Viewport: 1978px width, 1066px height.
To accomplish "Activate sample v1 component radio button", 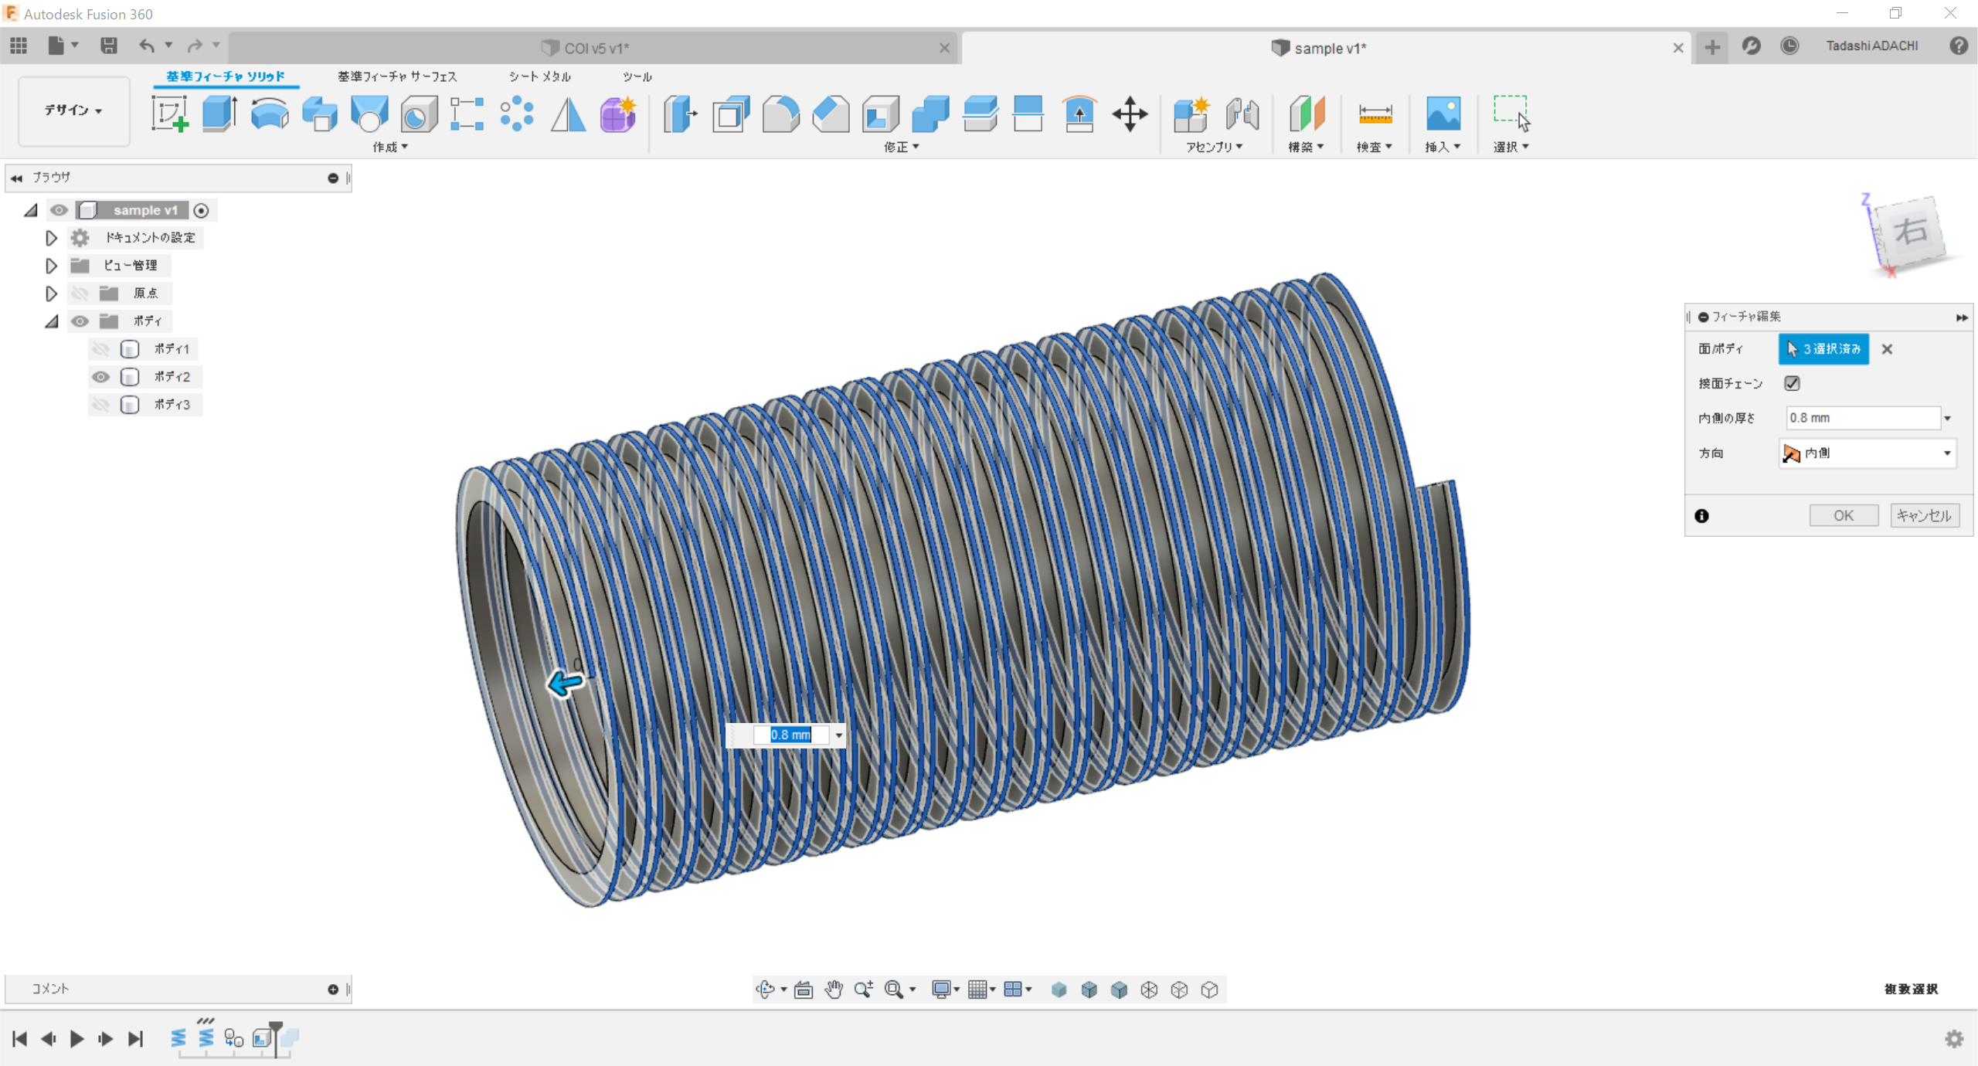I will coord(201,210).
